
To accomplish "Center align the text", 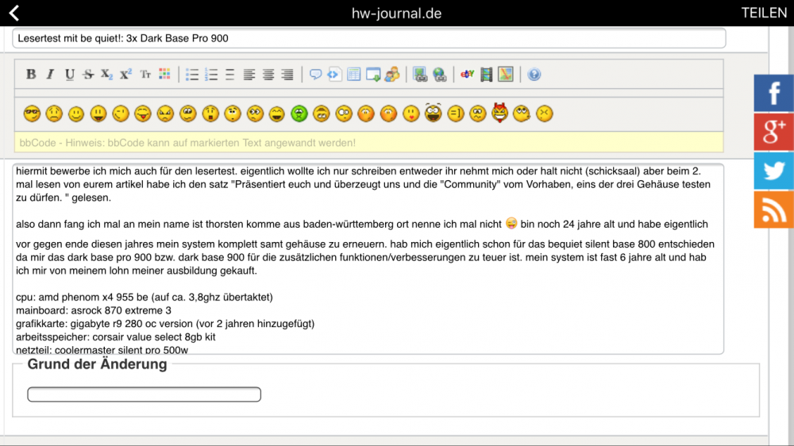I will [x=268, y=75].
